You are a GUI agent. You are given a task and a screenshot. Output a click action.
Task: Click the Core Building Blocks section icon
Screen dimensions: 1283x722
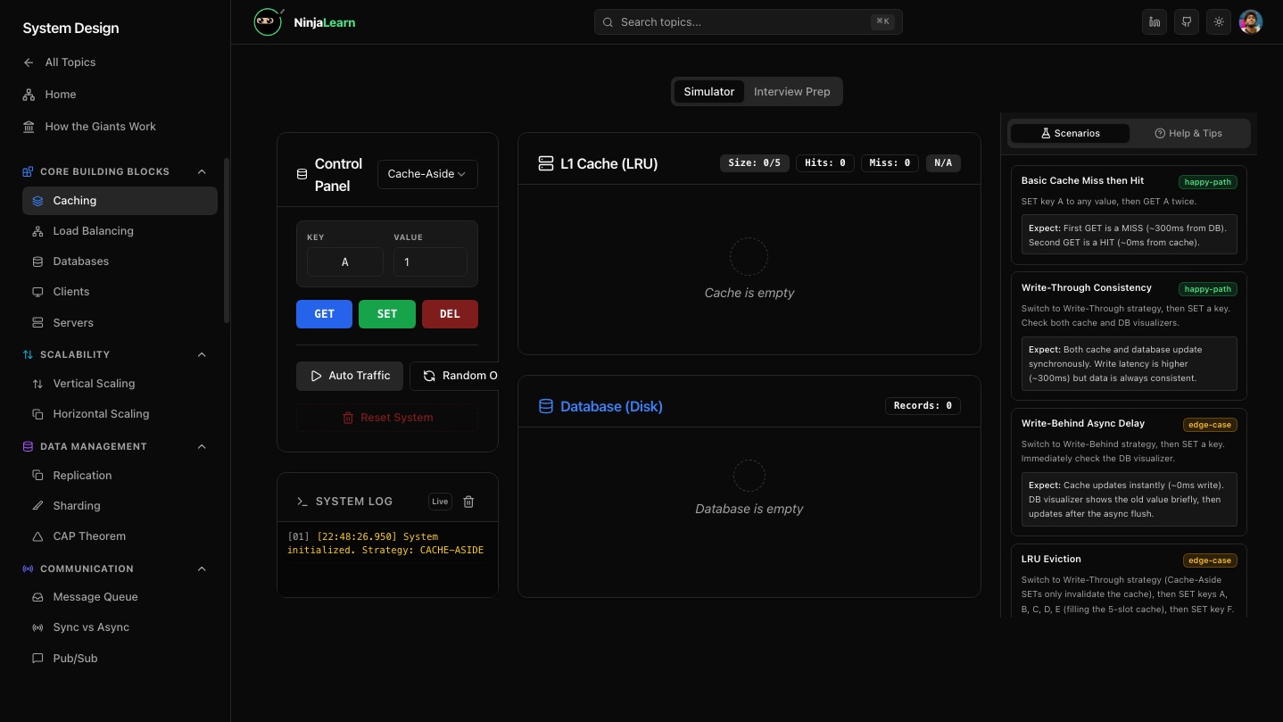tap(29, 171)
